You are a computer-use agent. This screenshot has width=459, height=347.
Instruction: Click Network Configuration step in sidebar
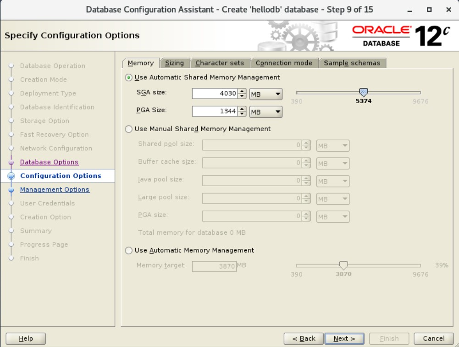[56, 149]
